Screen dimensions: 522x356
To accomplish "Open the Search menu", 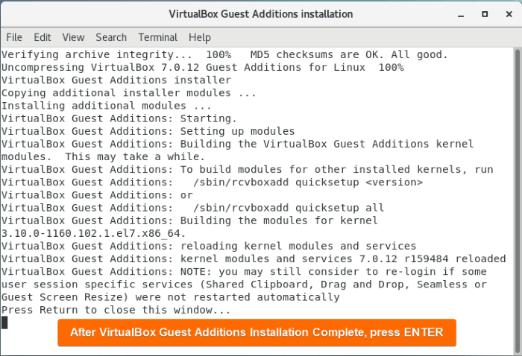I will pyautogui.click(x=111, y=37).
